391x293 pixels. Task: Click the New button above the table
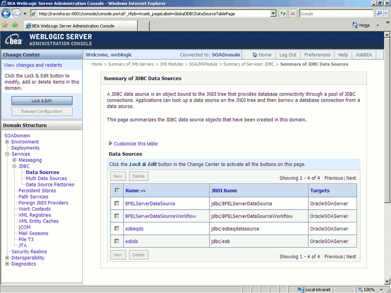click(x=118, y=176)
